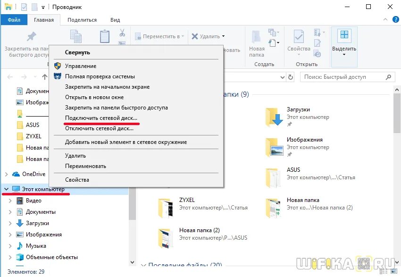The image size is (401, 277).
Task: Navigate up using the up arrow button
Action: [x=45, y=77]
